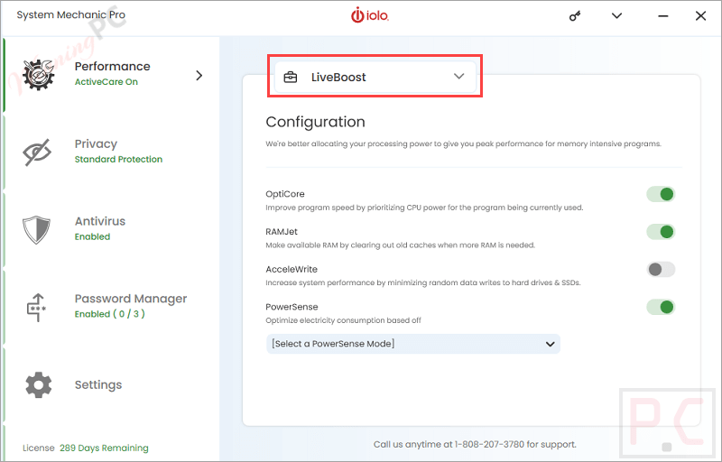
Task: Click the iolo logo
Action: (370, 15)
